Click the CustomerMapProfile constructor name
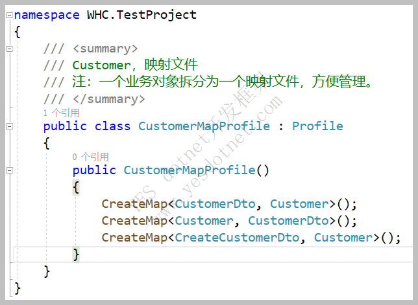Image resolution: width=418 pixels, height=305 pixels. 189,170
